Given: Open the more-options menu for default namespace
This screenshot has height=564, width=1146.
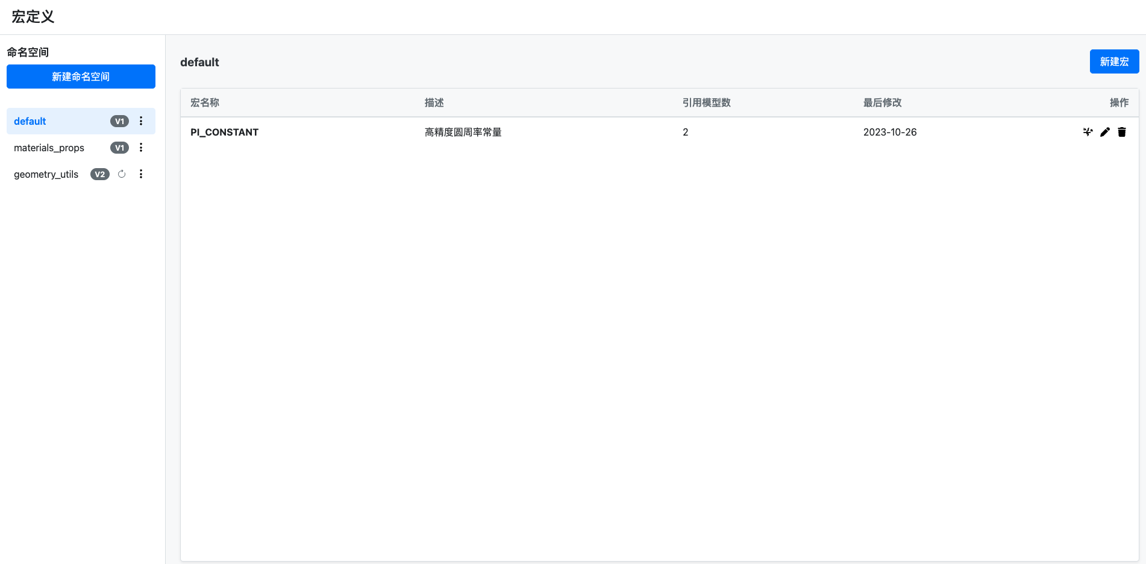Looking at the screenshot, I should tap(141, 121).
